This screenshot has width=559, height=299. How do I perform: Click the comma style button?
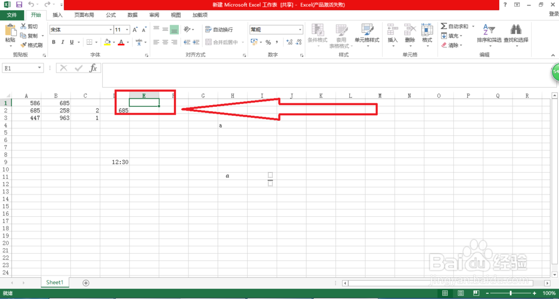coord(277,42)
